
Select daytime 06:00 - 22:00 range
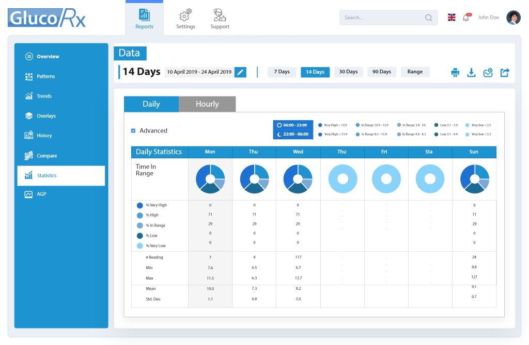click(293, 125)
